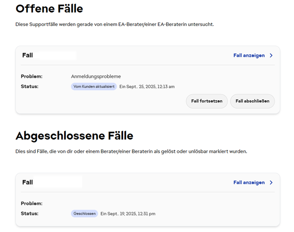Open the chevron arrow of the open case
Image resolution: width=294 pixels, height=232 pixels.
(x=271, y=56)
